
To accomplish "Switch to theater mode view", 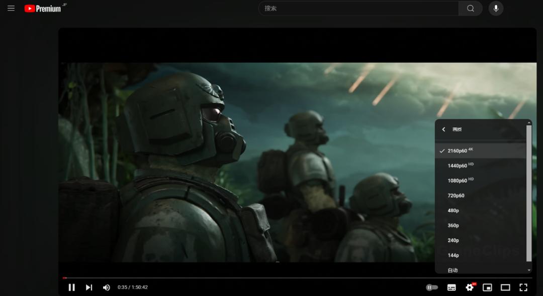I will click(505, 287).
